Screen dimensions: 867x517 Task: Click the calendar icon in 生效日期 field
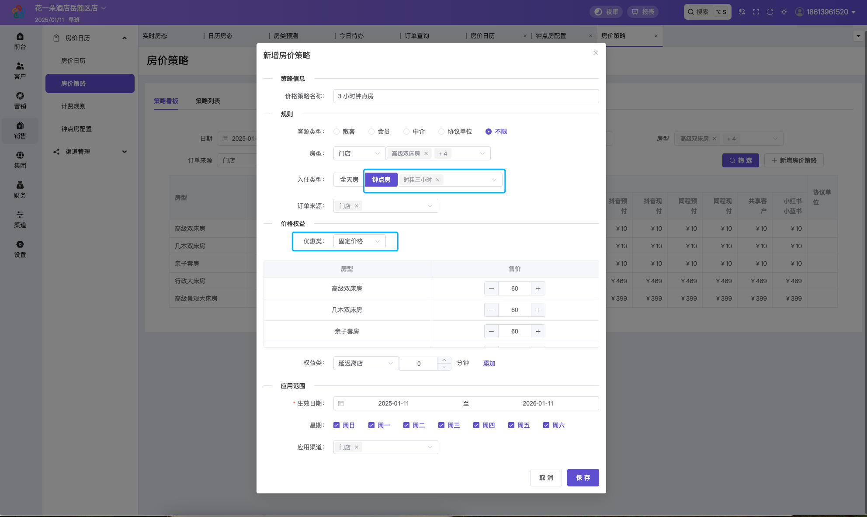341,403
